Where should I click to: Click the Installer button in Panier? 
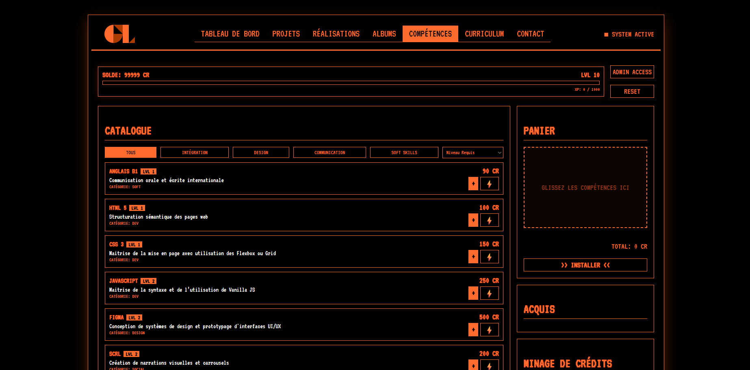tap(585, 265)
